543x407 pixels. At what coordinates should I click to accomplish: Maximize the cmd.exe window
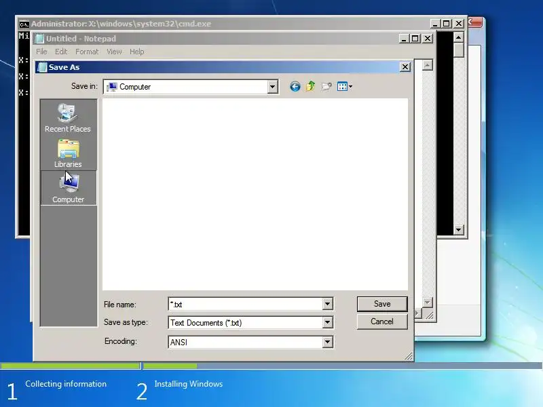(447, 24)
